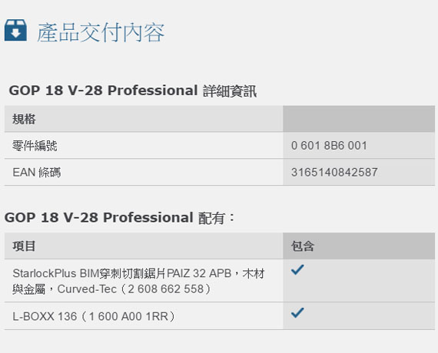Click the 項目 column header
438x353 pixels.
point(24,246)
